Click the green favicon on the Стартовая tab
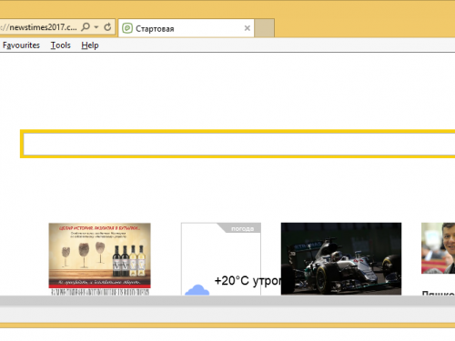This screenshot has height=341, width=455. (127, 28)
